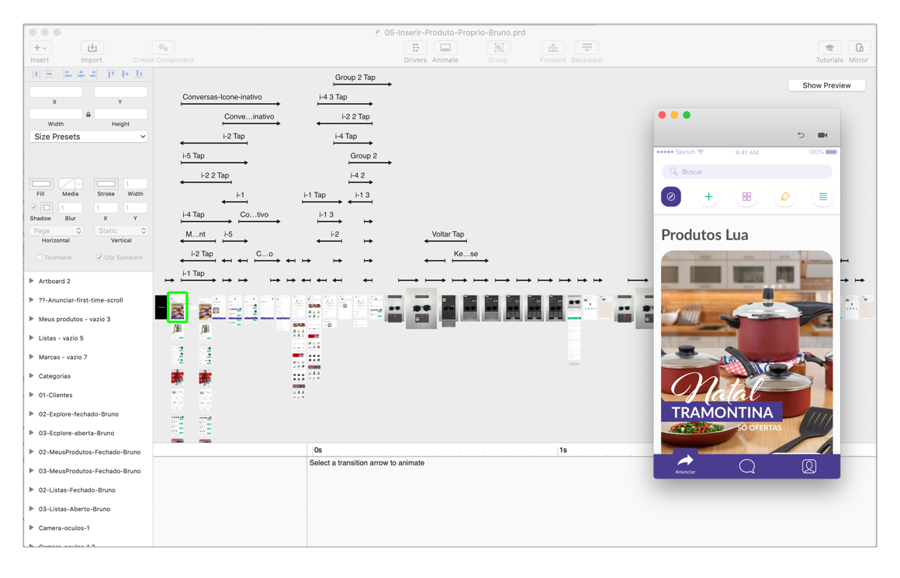Open the Media dropdown arrow
Viewport: 900px width, 578px height.
tap(79, 184)
